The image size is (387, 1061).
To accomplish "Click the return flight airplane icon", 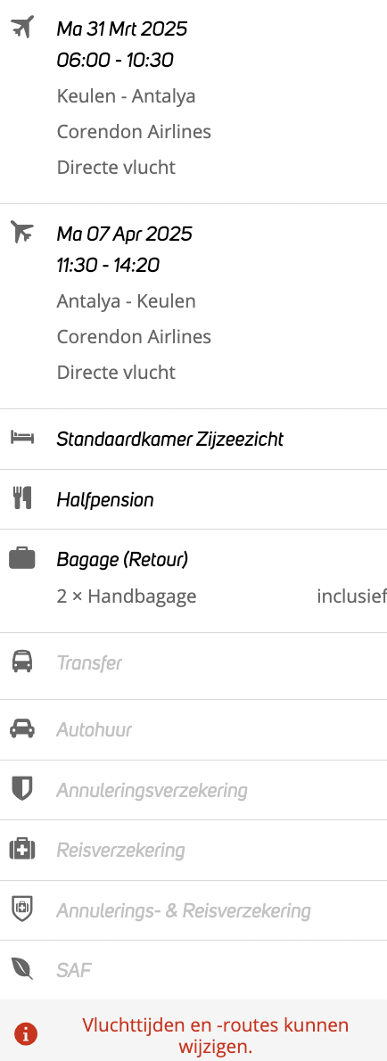I will [x=21, y=233].
